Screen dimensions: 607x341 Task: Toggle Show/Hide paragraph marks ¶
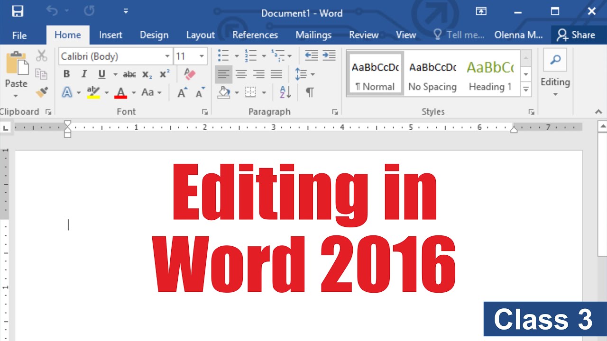click(310, 92)
